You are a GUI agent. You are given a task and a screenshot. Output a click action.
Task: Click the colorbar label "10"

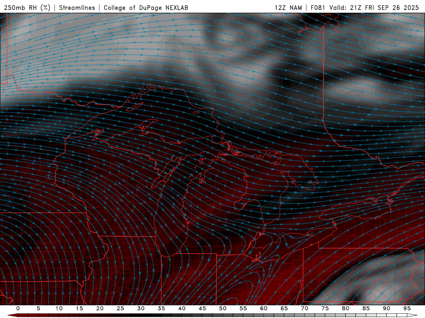tap(59, 308)
